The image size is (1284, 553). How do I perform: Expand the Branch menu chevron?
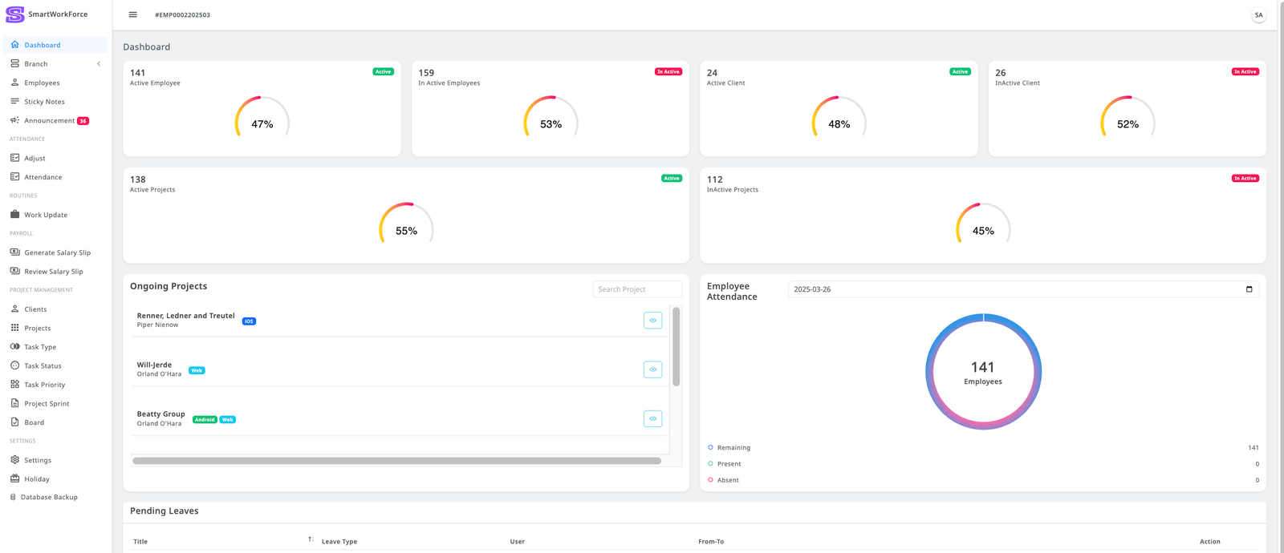coord(99,64)
